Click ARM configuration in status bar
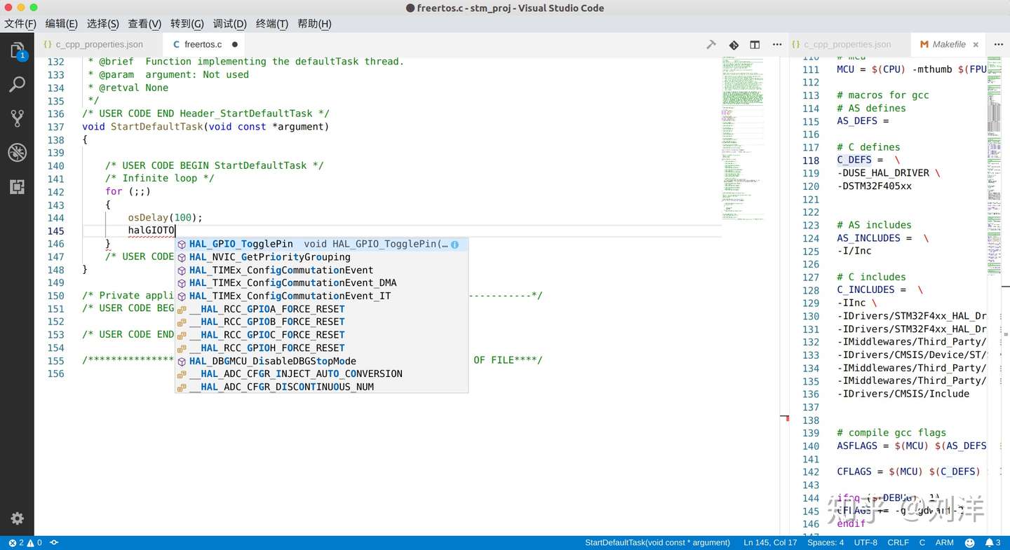This screenshot has height=550, width=1010. (x=944, y=542)
